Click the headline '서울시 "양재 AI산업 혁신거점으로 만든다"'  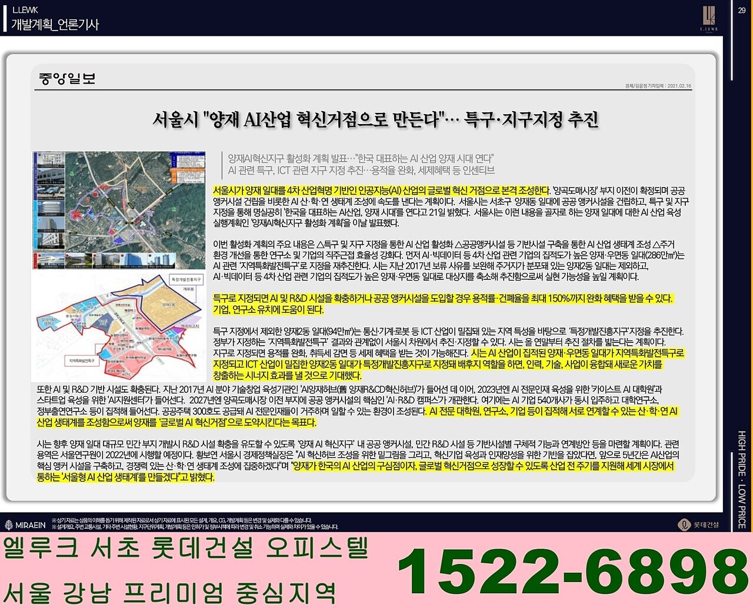click(x=299, y=119)
